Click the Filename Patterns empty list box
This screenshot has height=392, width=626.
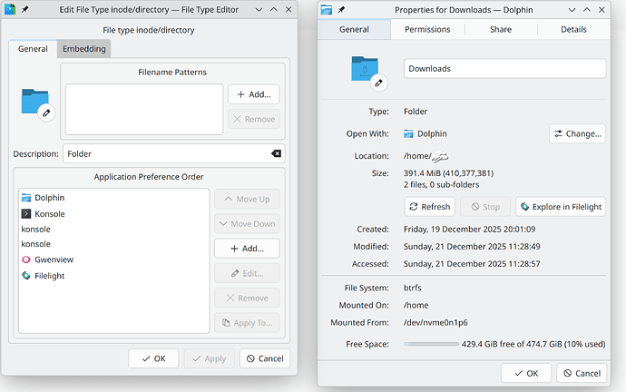[x=143, y=110]
